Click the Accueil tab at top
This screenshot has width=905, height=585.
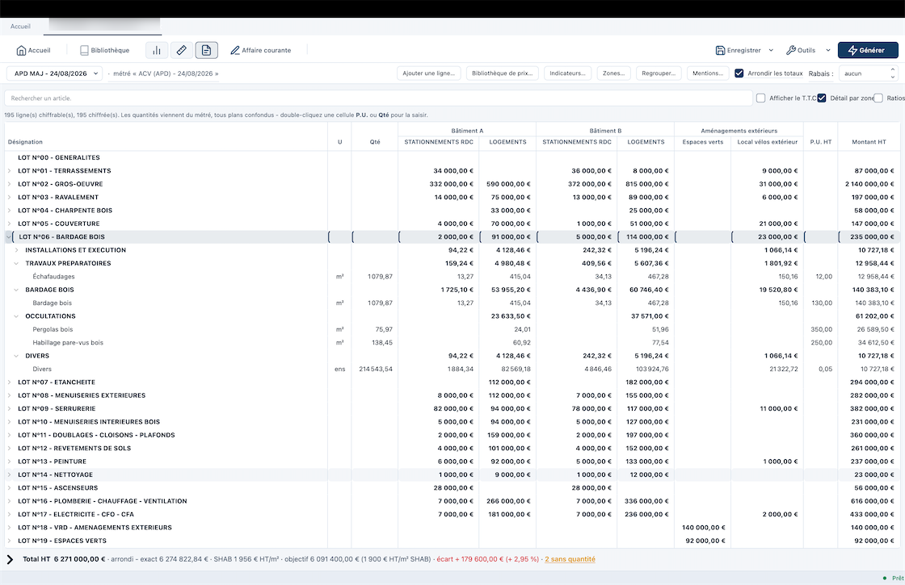tap(20, 27)
